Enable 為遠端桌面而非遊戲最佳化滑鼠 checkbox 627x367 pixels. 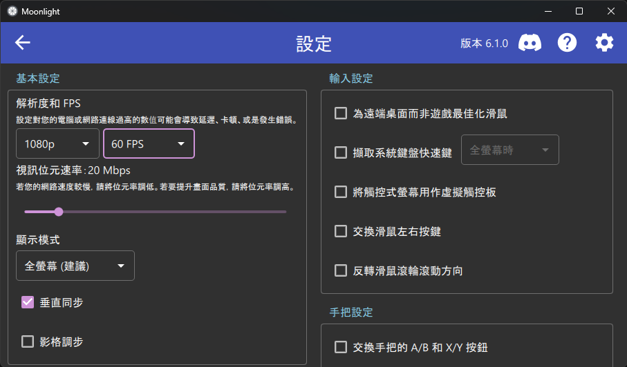[341, 113]
